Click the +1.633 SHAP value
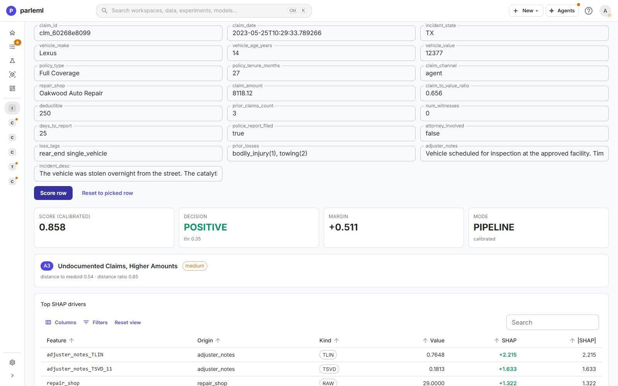 [x=508, y=369]
